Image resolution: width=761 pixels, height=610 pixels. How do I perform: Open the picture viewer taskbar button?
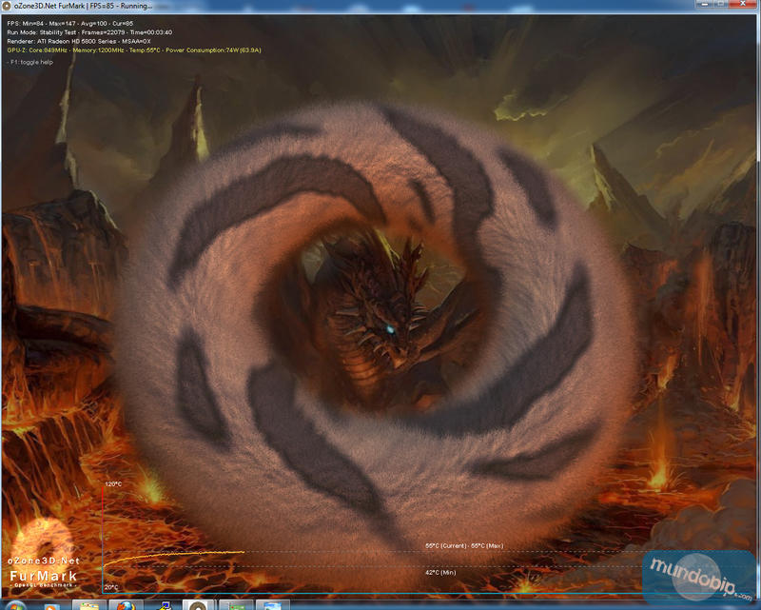click(272, 605)
